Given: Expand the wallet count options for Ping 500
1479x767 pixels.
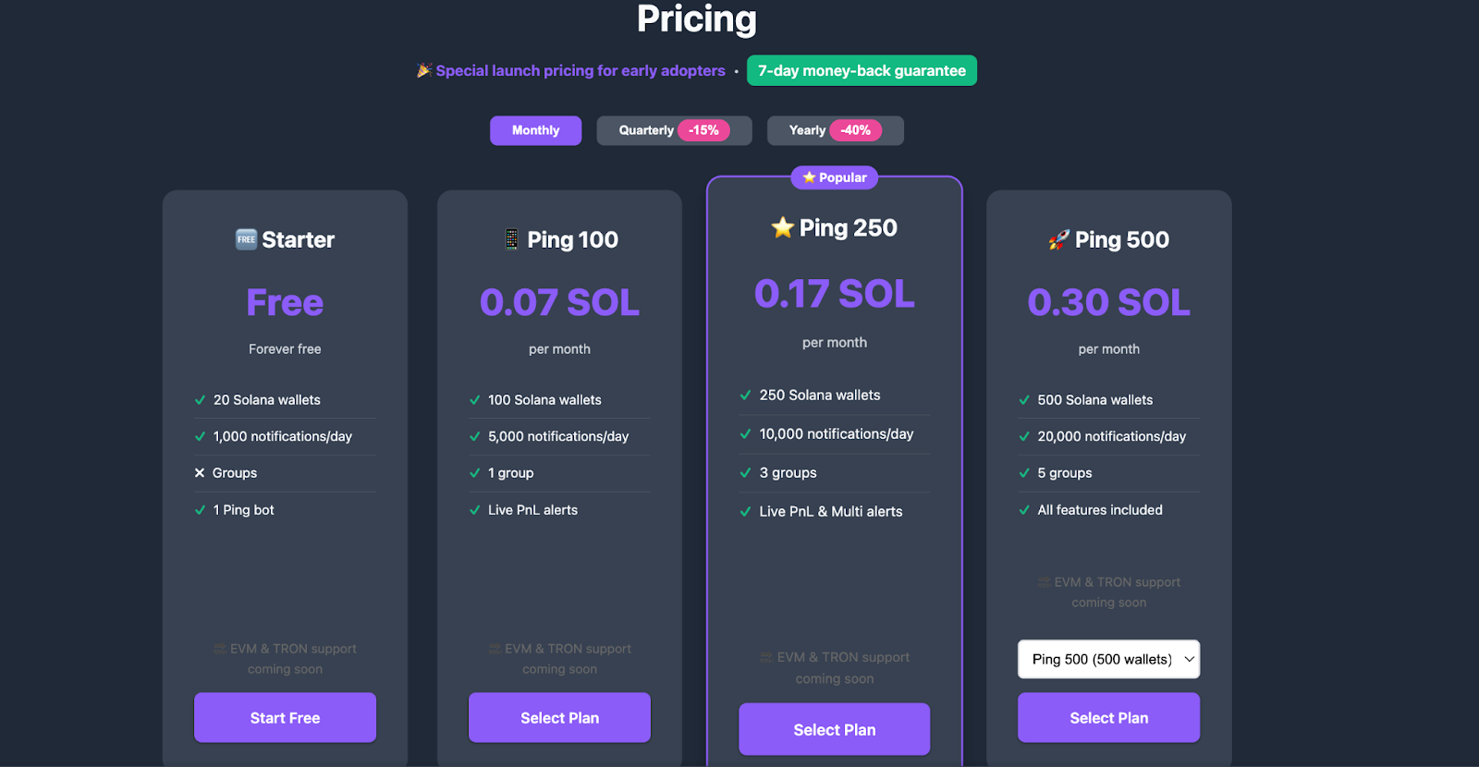Looking at the screenshot, I should click(x=1107, y=659).
